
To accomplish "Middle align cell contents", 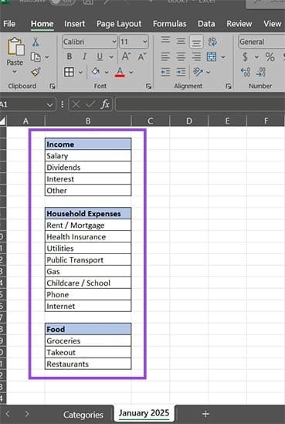I will (x=181, y=42).
